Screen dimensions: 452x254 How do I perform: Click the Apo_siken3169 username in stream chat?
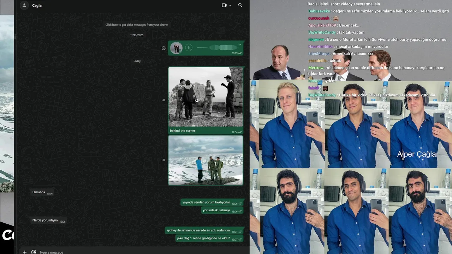tap(322, 25)
